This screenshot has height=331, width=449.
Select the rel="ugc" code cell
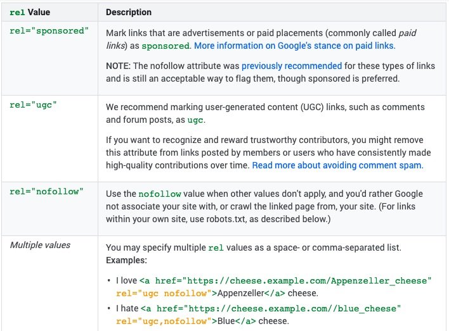pos(34,104)
